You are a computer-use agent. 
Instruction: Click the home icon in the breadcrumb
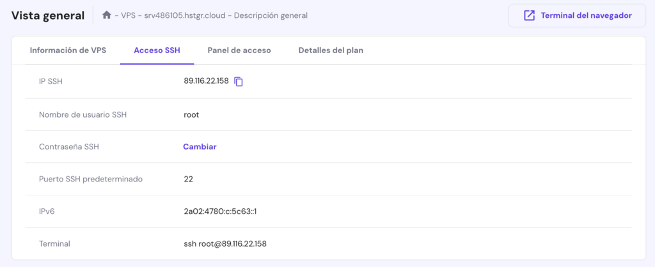[107, 15]
